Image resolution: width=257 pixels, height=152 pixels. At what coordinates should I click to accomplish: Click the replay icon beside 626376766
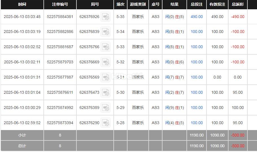click(106, 47)
